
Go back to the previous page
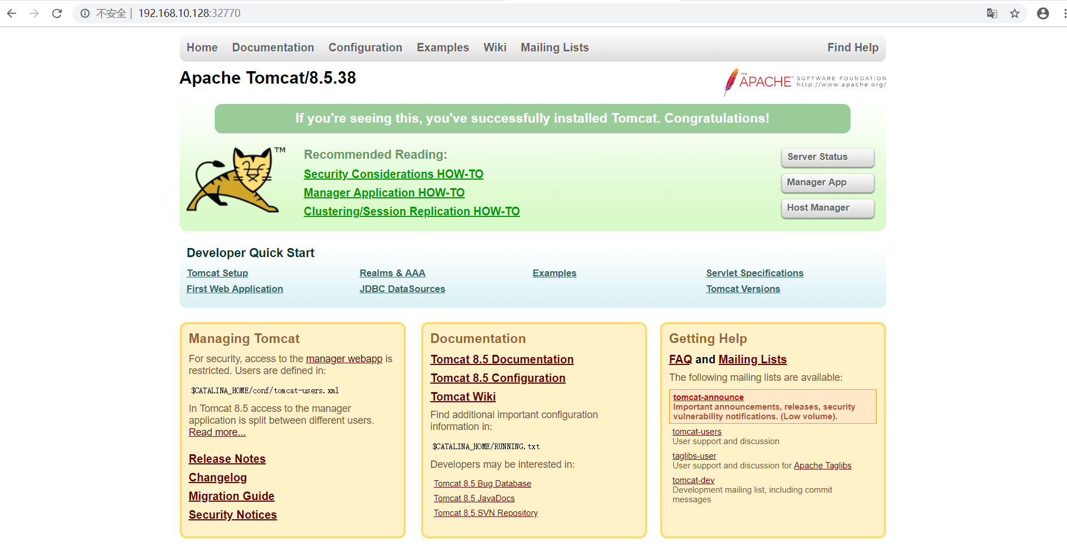pyautogui.click(x=12, y=13)
